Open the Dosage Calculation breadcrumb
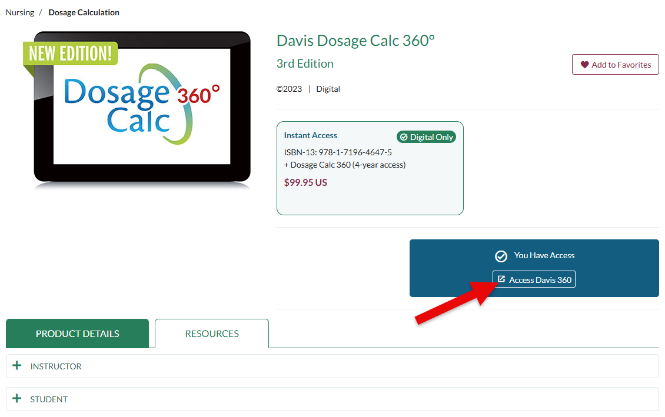This screenshot has width=665, height=417. [84, 12]
